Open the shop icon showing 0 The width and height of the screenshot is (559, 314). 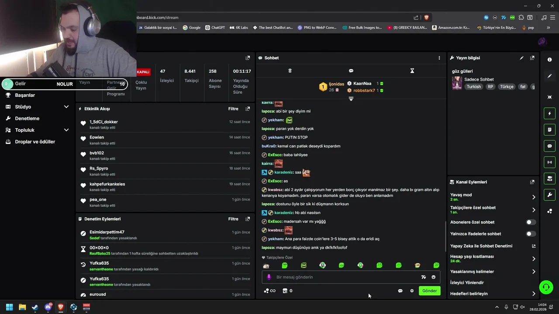click(x=287, y=291)
